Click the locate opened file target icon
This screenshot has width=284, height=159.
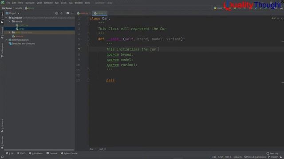pos(57,13)
